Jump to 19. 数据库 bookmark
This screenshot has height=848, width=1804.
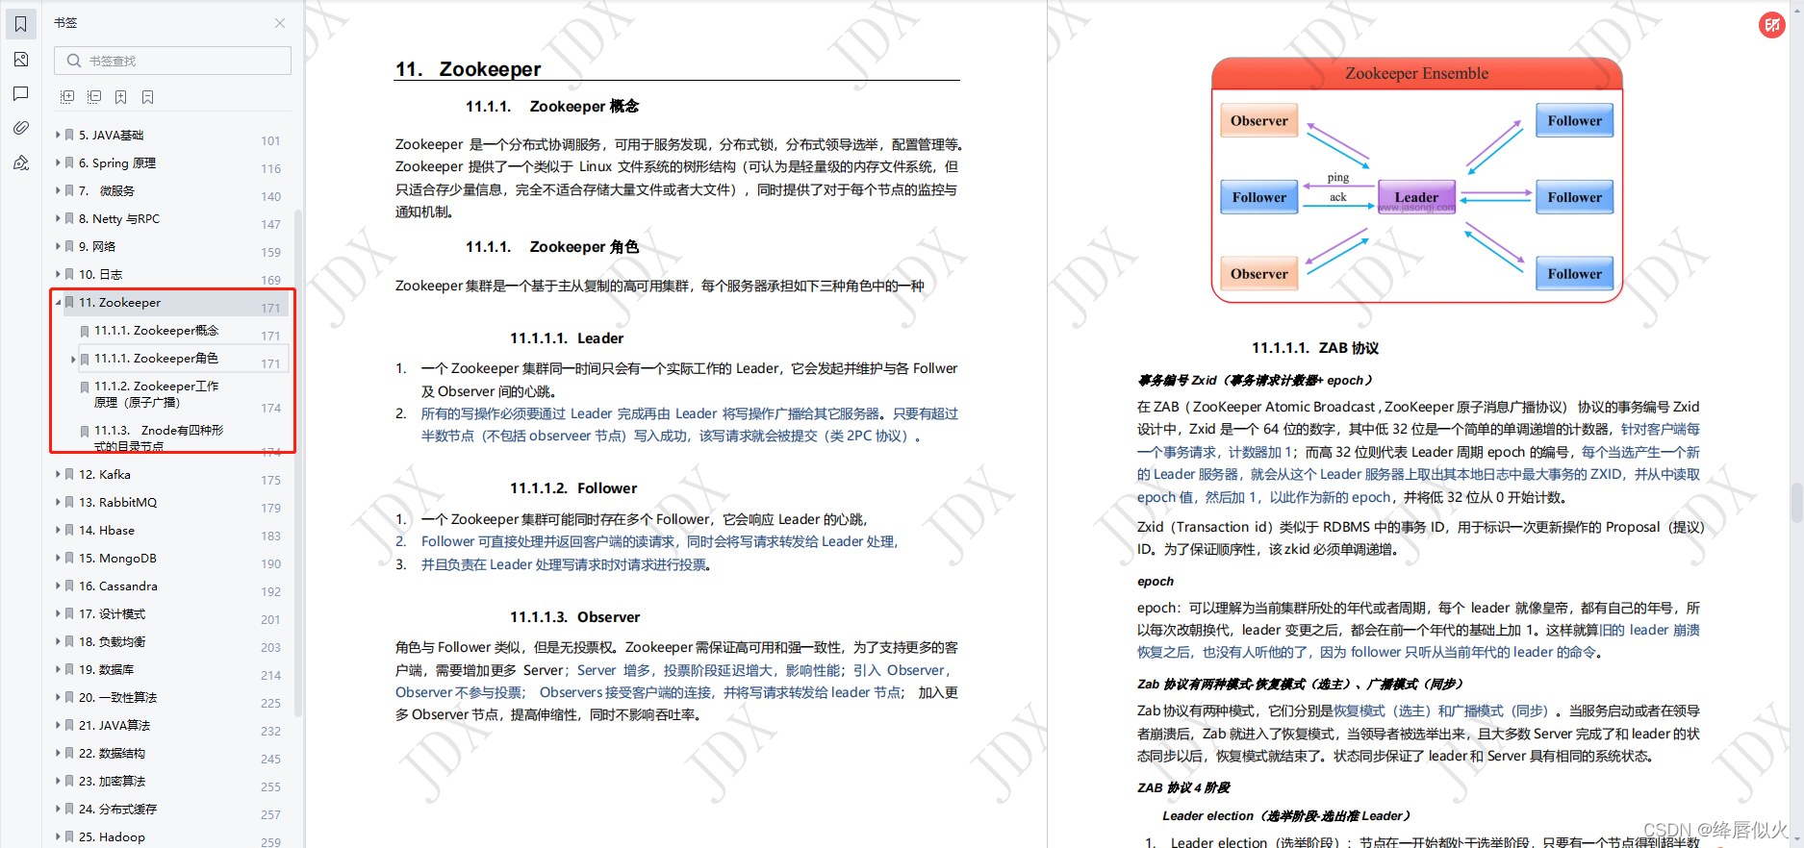click(x=106, y=669)
